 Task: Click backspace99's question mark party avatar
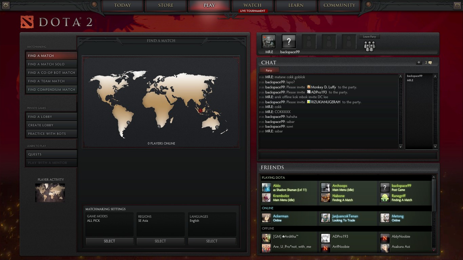point(289,42)
